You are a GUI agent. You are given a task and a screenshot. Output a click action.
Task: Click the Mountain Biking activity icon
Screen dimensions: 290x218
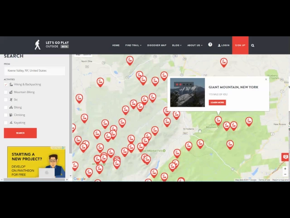click(x=11, y=92)
